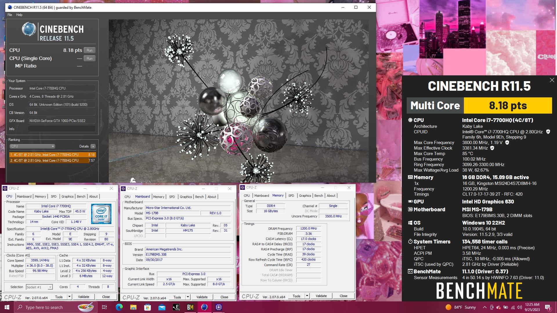Click Validate in Memory CPU-Z window
This screenshot has height=313, width=557.
point(321,296)
